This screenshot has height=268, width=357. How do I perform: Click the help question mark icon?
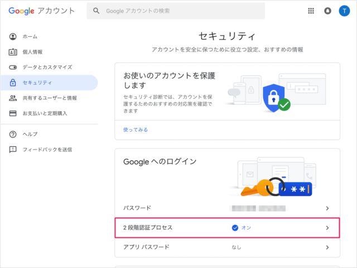(x=13, y=134)
